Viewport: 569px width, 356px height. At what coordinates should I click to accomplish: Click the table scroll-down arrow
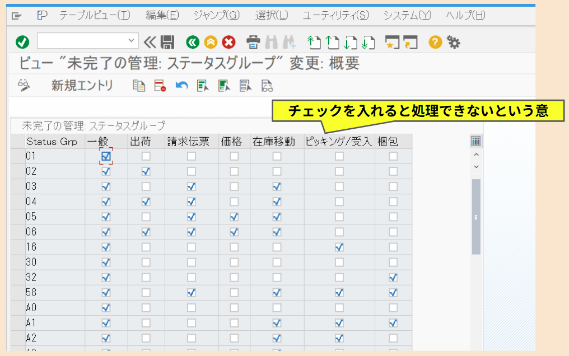click(476, 167)
